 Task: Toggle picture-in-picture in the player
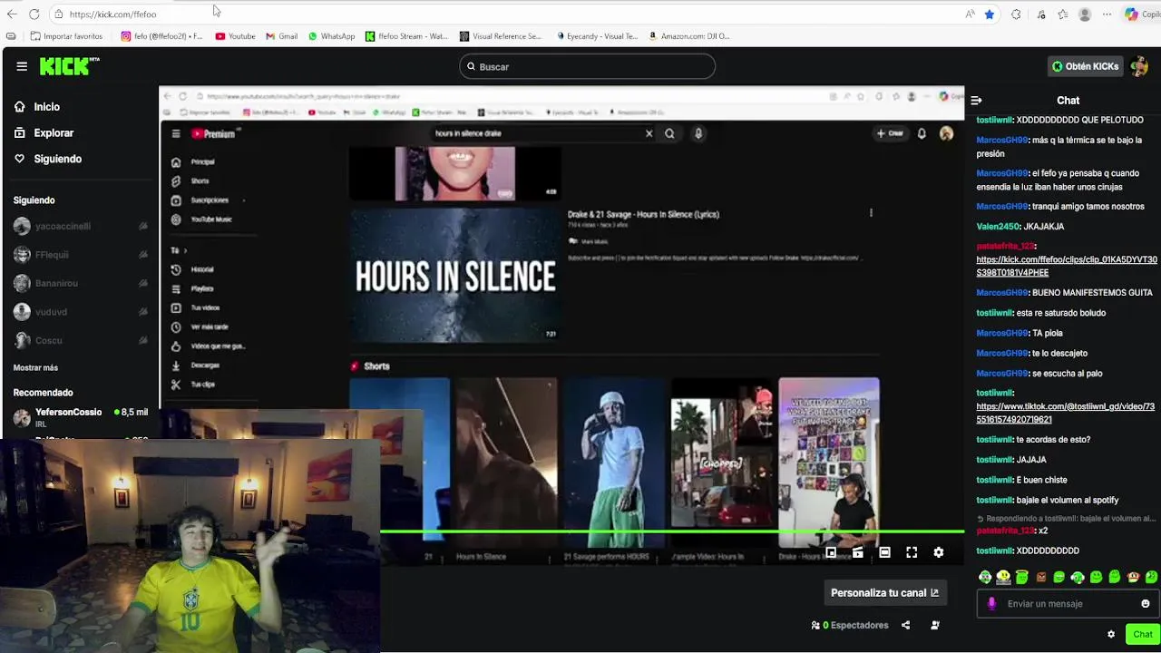pyautogui.click(x=830, y=552)
